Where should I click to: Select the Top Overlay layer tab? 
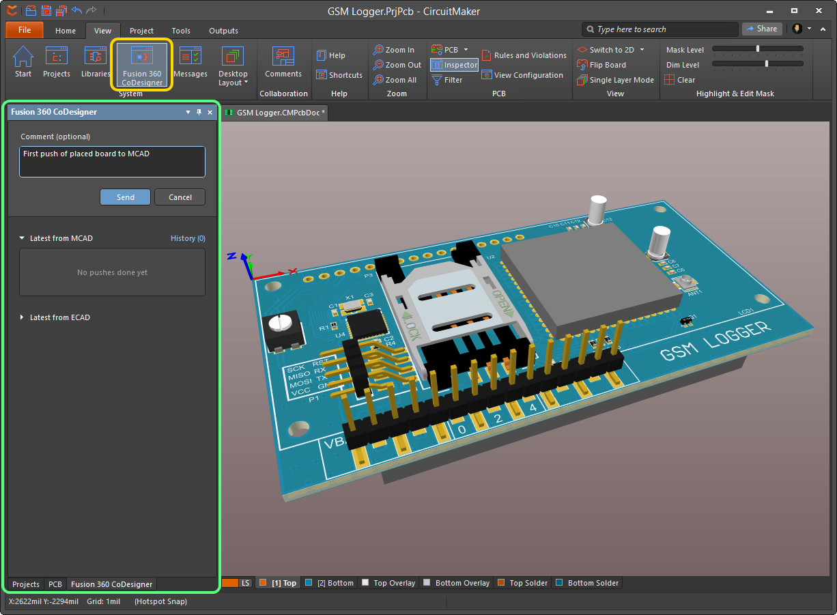pos(388,583)
